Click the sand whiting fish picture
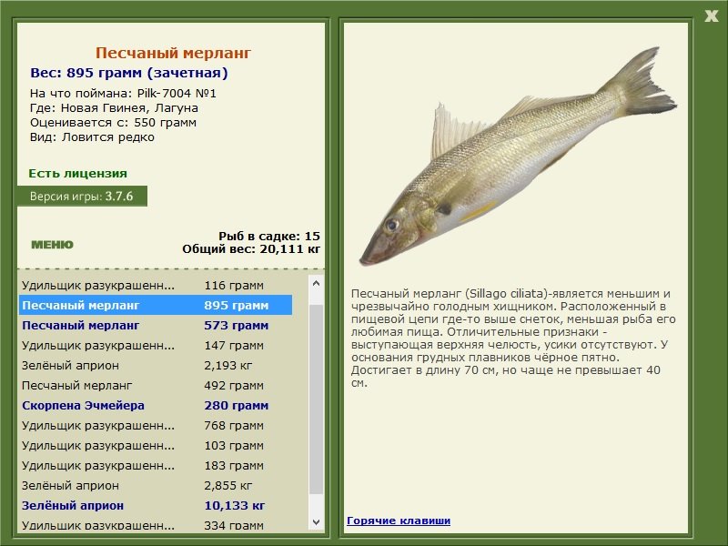 coord(518,156)
